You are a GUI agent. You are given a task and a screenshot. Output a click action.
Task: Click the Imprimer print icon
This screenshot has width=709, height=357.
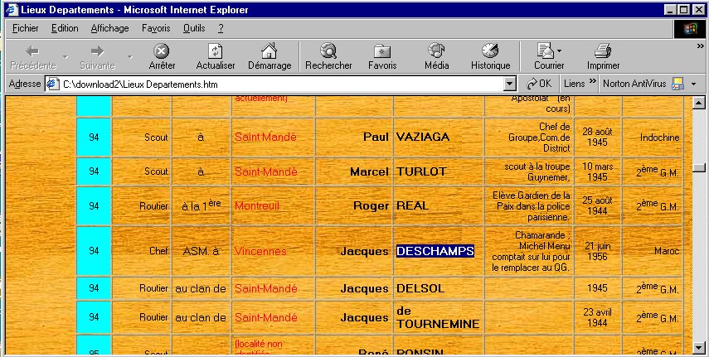coord(603,52)
